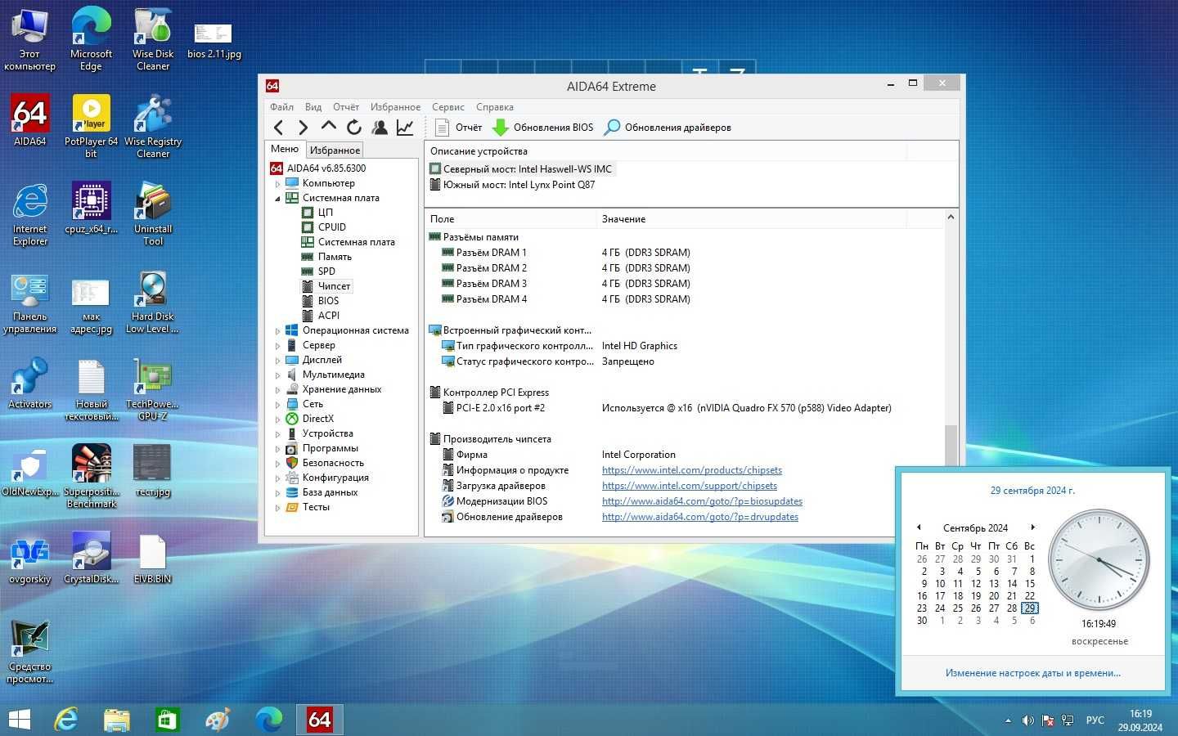Expand Операционная система tree node

pos(277,330)
